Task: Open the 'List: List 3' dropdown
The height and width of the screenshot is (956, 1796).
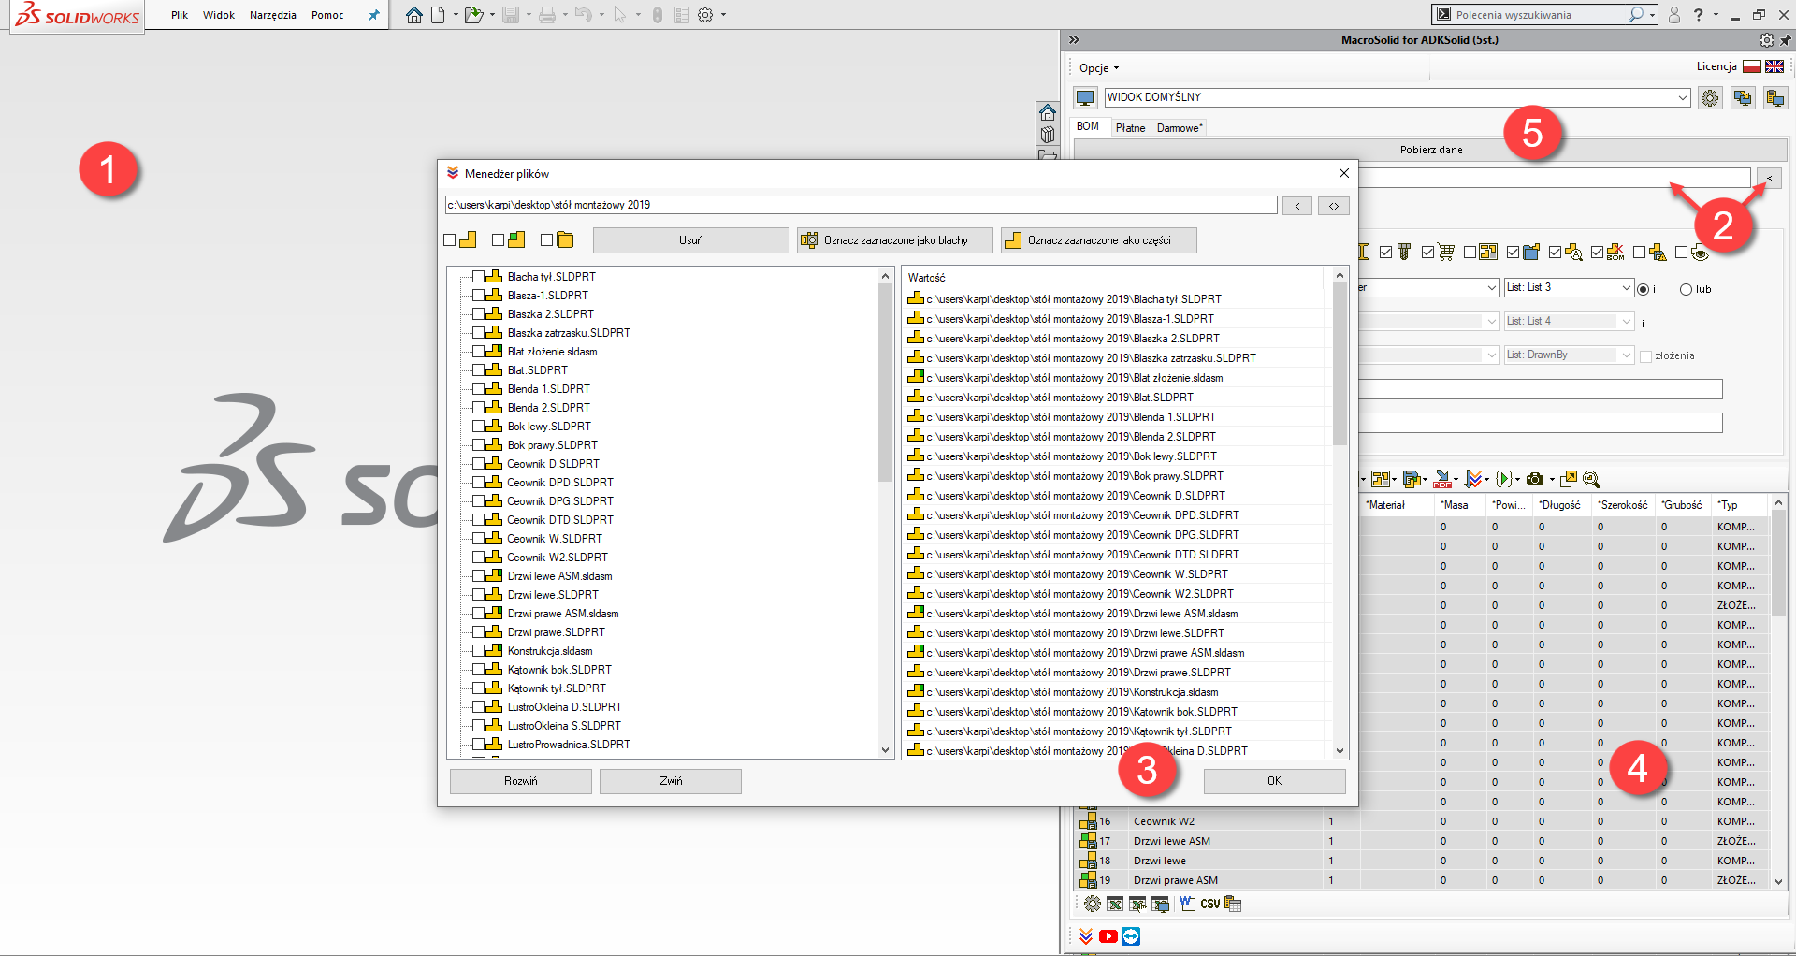Action: point(1627,288)
